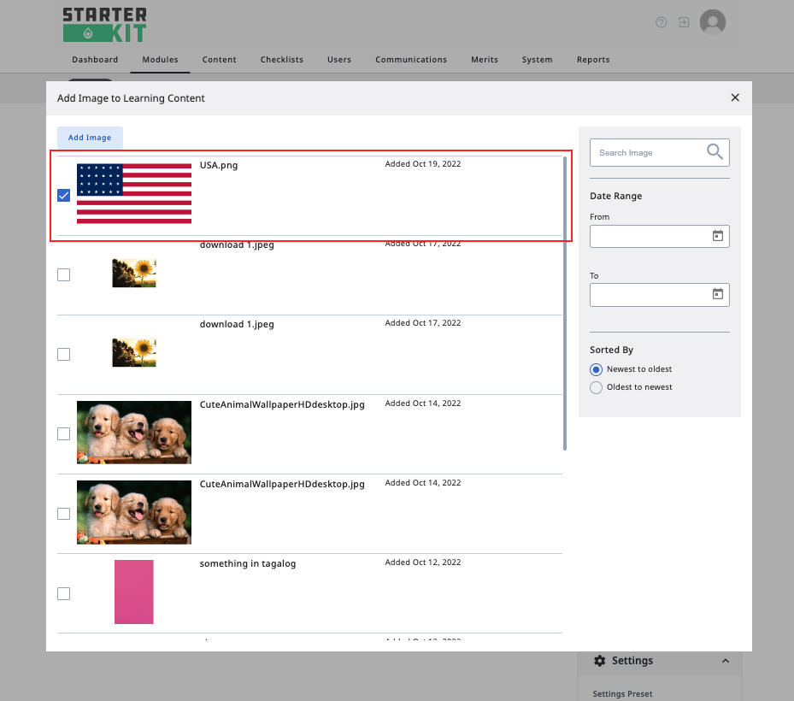Screen dimensions: 794x701
Task: Click the Added Oct 12, 2022 date
Action: coord(423,563)
